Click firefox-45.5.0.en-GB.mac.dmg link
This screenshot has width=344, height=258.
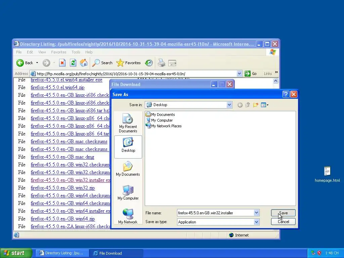[62, 157]
